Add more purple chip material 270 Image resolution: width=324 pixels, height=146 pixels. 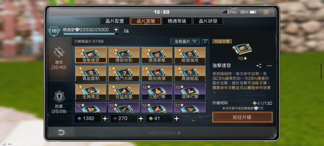141,118
